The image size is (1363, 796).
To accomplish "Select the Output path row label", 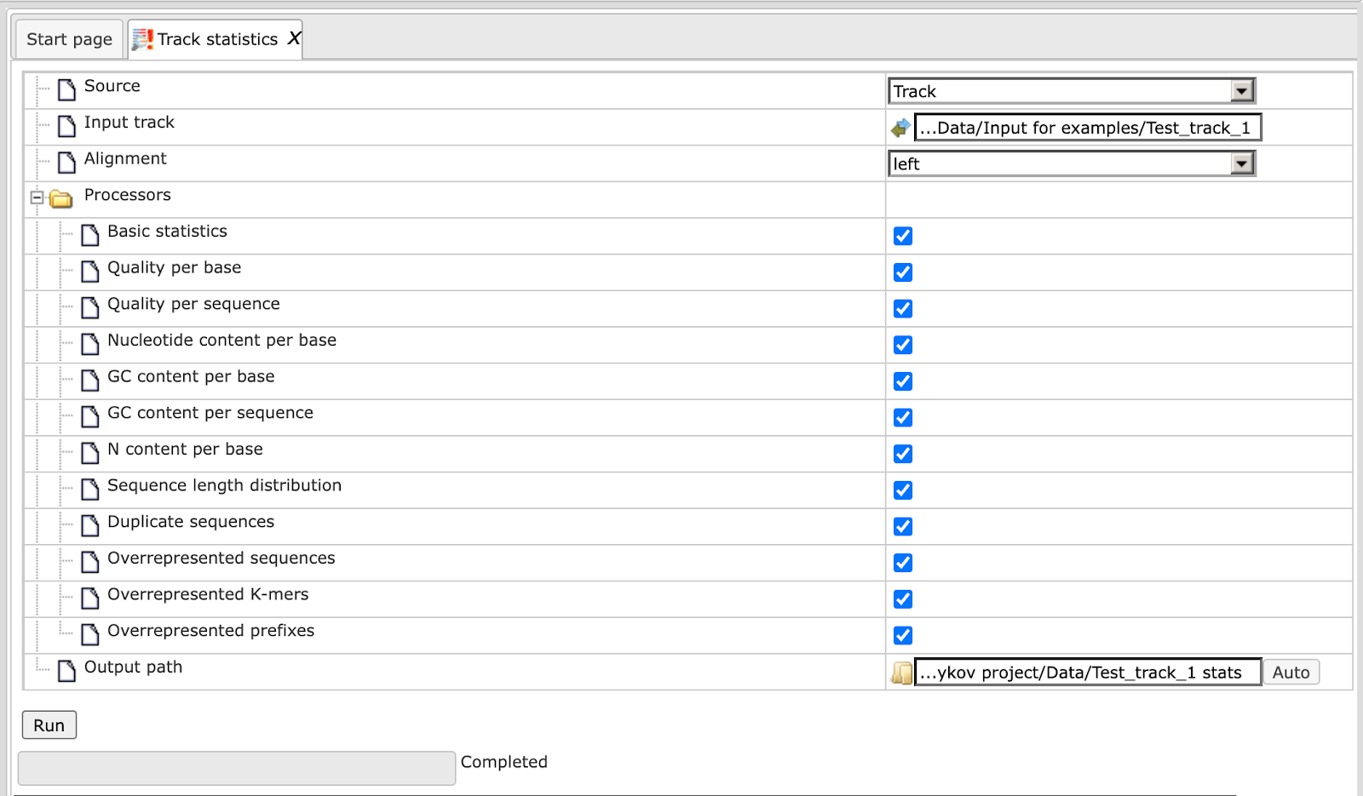I will [x=134, y=667].
